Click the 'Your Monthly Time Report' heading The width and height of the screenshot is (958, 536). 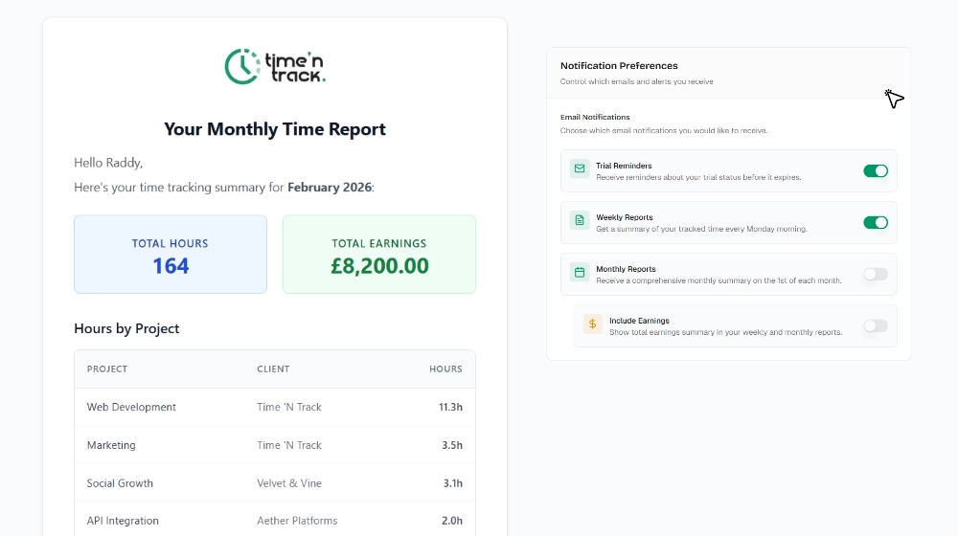275,129
